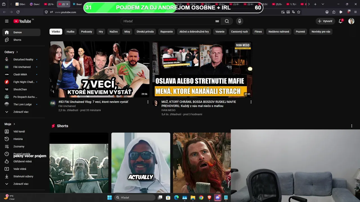Click the translate page icon in address bar
Viewport: 360px width, 202px height.
[293, 12]
